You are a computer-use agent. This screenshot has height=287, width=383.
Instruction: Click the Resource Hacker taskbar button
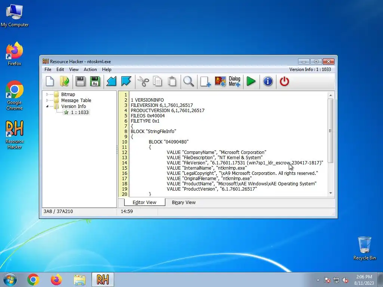[102, 280]
